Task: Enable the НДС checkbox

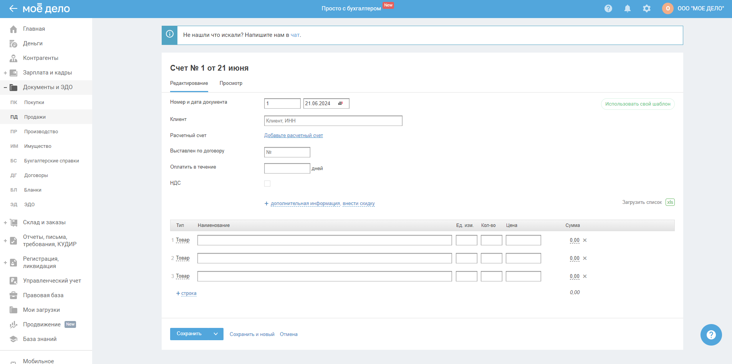Action: (x=267, y=184)
